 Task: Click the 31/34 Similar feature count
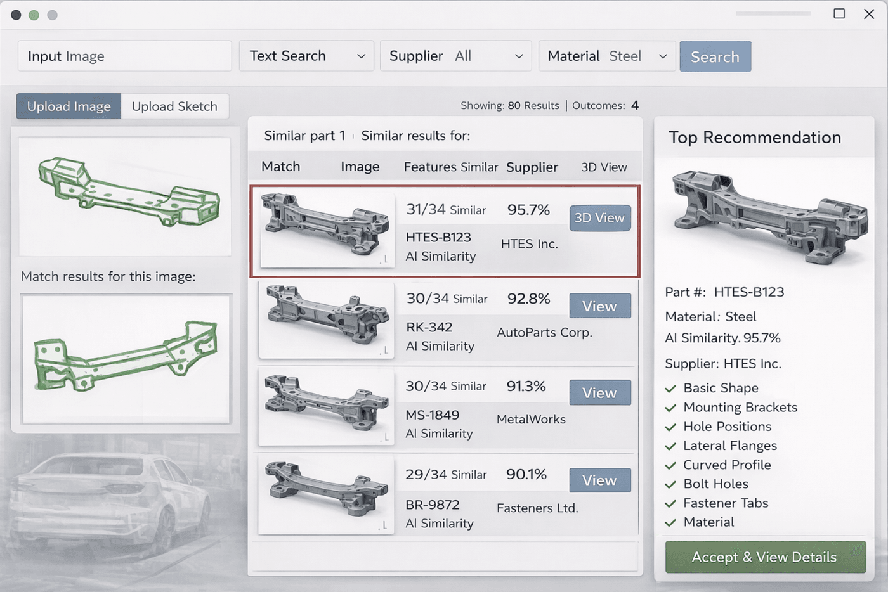(x=446, y=210)
